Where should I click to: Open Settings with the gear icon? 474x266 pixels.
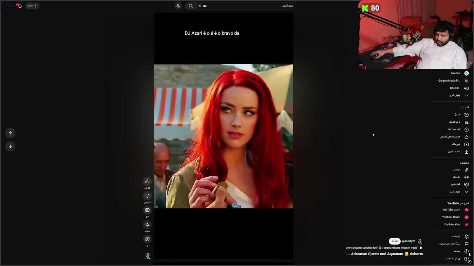point(460,236)
